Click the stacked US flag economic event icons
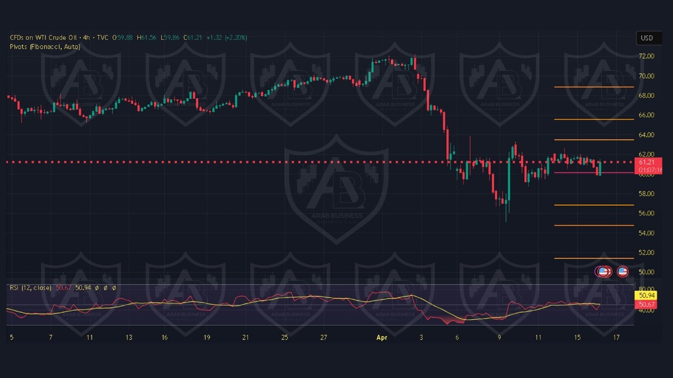Image resolution: width=673 pixels, height=378 pixels. (x=604, y=271)
